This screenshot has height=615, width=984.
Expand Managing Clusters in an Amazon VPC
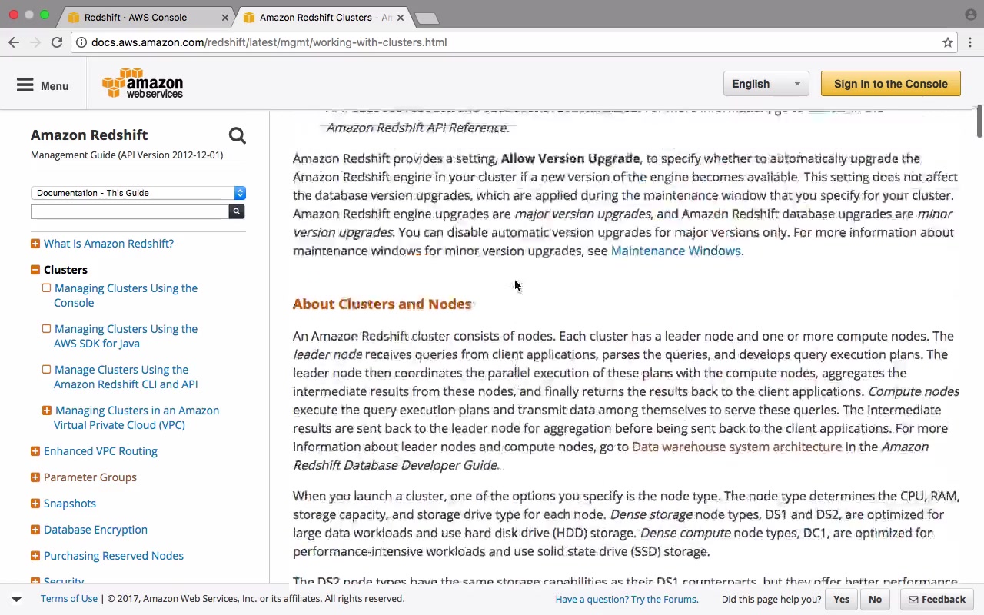click(47, 411)
